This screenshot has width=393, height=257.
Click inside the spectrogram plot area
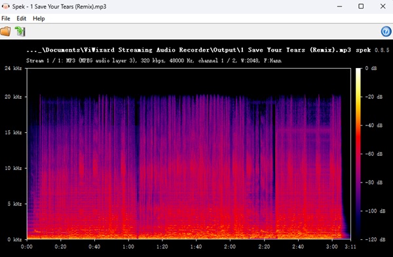pyautogui.click(x=189, y=154)
